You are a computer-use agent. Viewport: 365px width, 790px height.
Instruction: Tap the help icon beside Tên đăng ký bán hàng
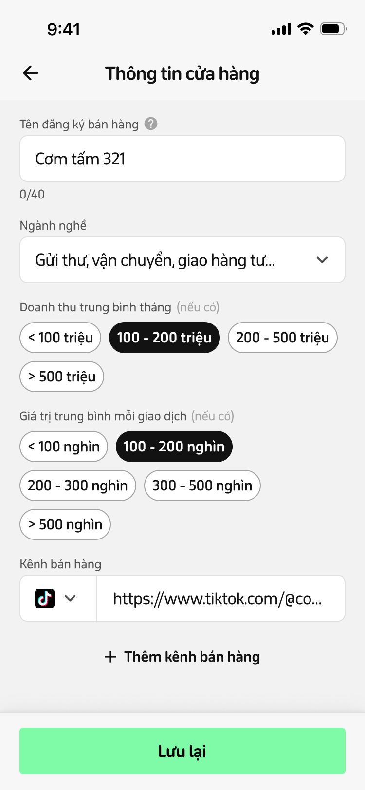tap(151, 124)
